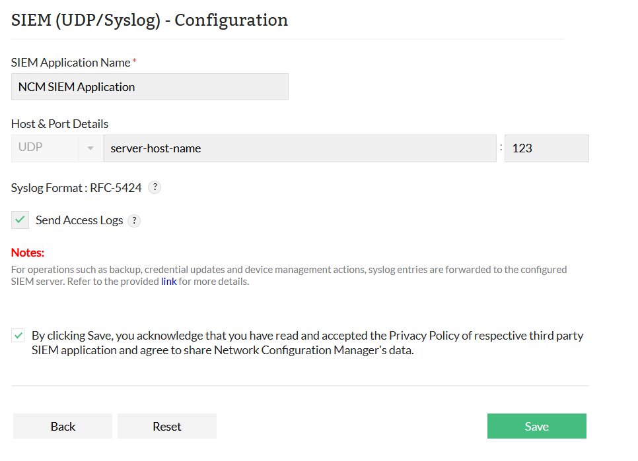
Task: Focus the server-host-name input field
Action: [300, 148]
